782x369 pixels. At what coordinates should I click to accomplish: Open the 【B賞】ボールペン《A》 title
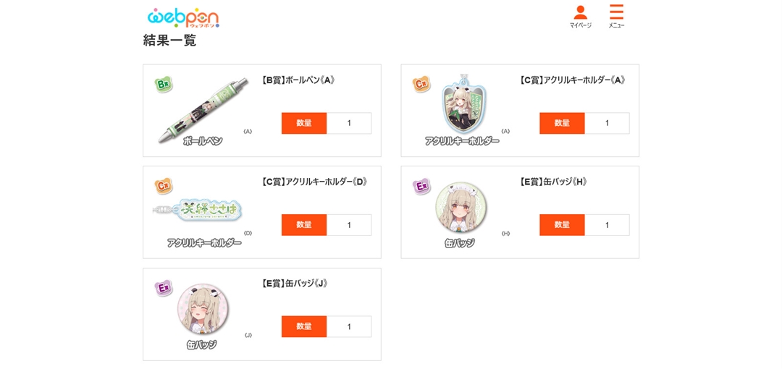tap(298, 80)
